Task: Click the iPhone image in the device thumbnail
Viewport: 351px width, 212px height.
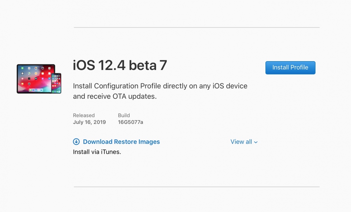Action: pyautogui.click(x=56, y=83)
